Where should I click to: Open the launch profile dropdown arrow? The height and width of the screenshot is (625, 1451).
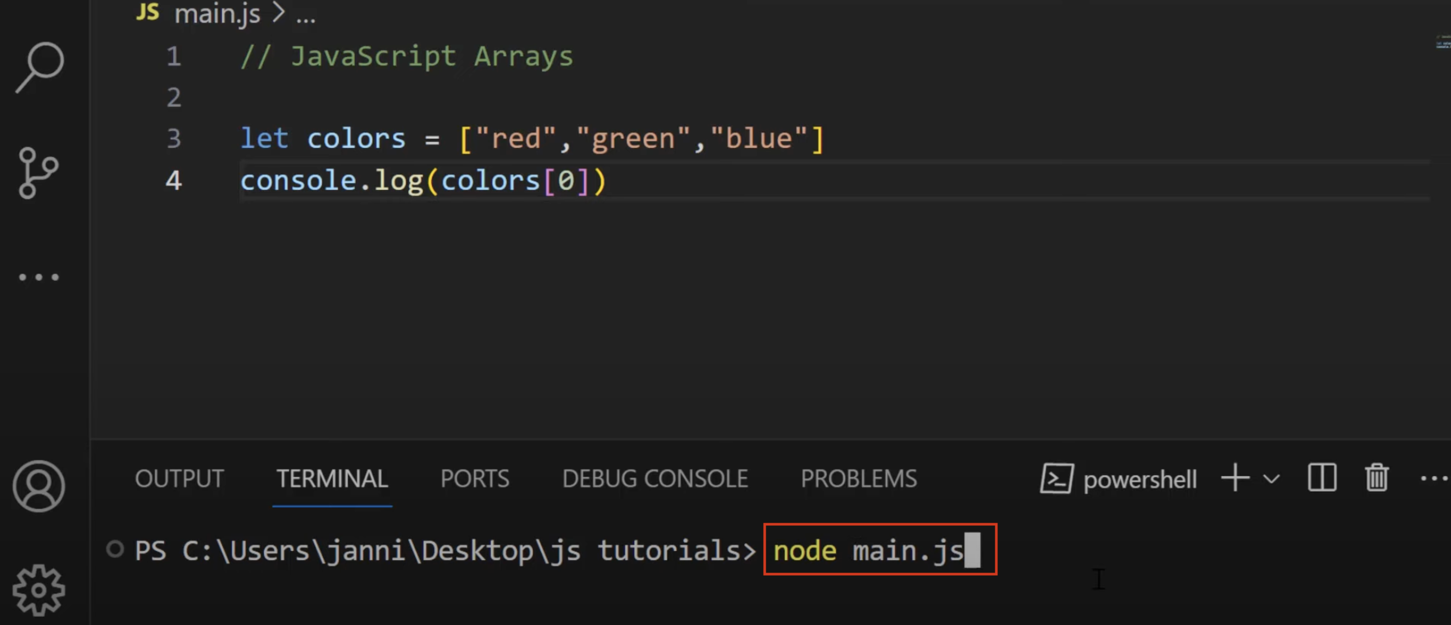pos(1271,479)
